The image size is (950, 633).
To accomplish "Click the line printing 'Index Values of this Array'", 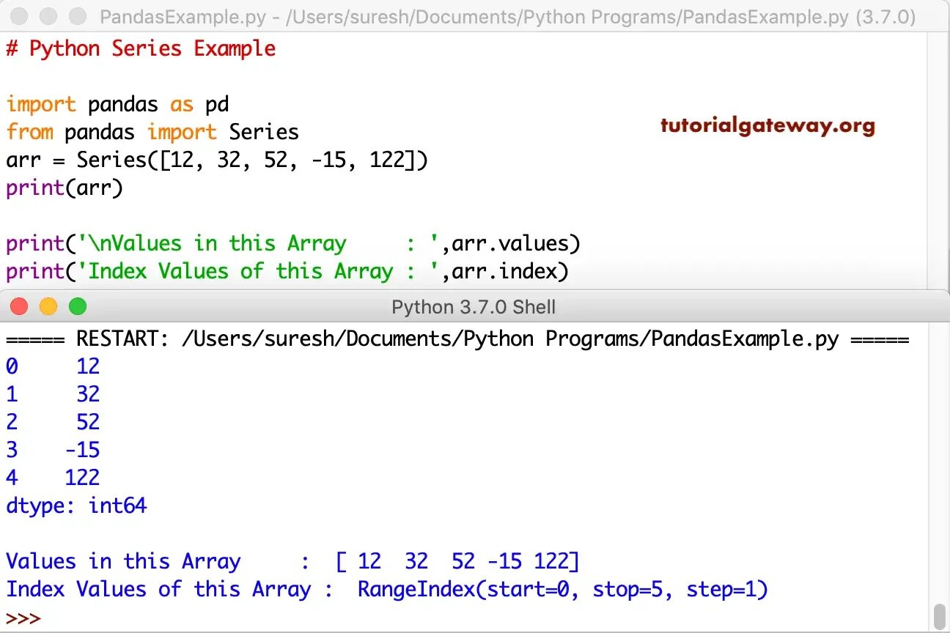I will [287, 272].
